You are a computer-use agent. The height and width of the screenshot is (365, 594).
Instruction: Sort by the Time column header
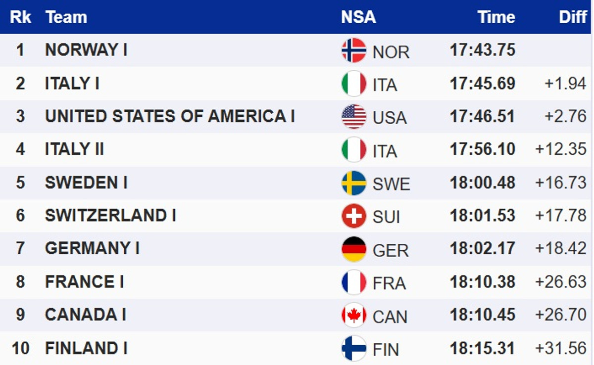click(x=496, y=17)
